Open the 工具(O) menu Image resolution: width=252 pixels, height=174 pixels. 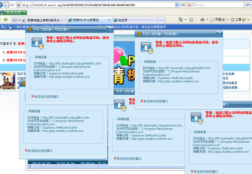pyautogui.click(x=240, y=20)
